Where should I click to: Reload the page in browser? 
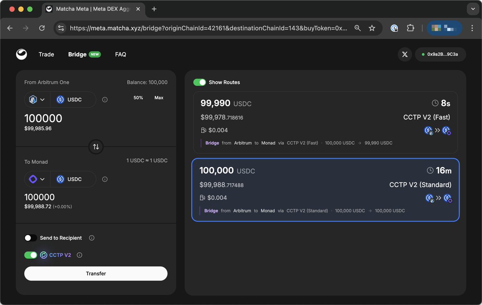[x=42, y=28]
